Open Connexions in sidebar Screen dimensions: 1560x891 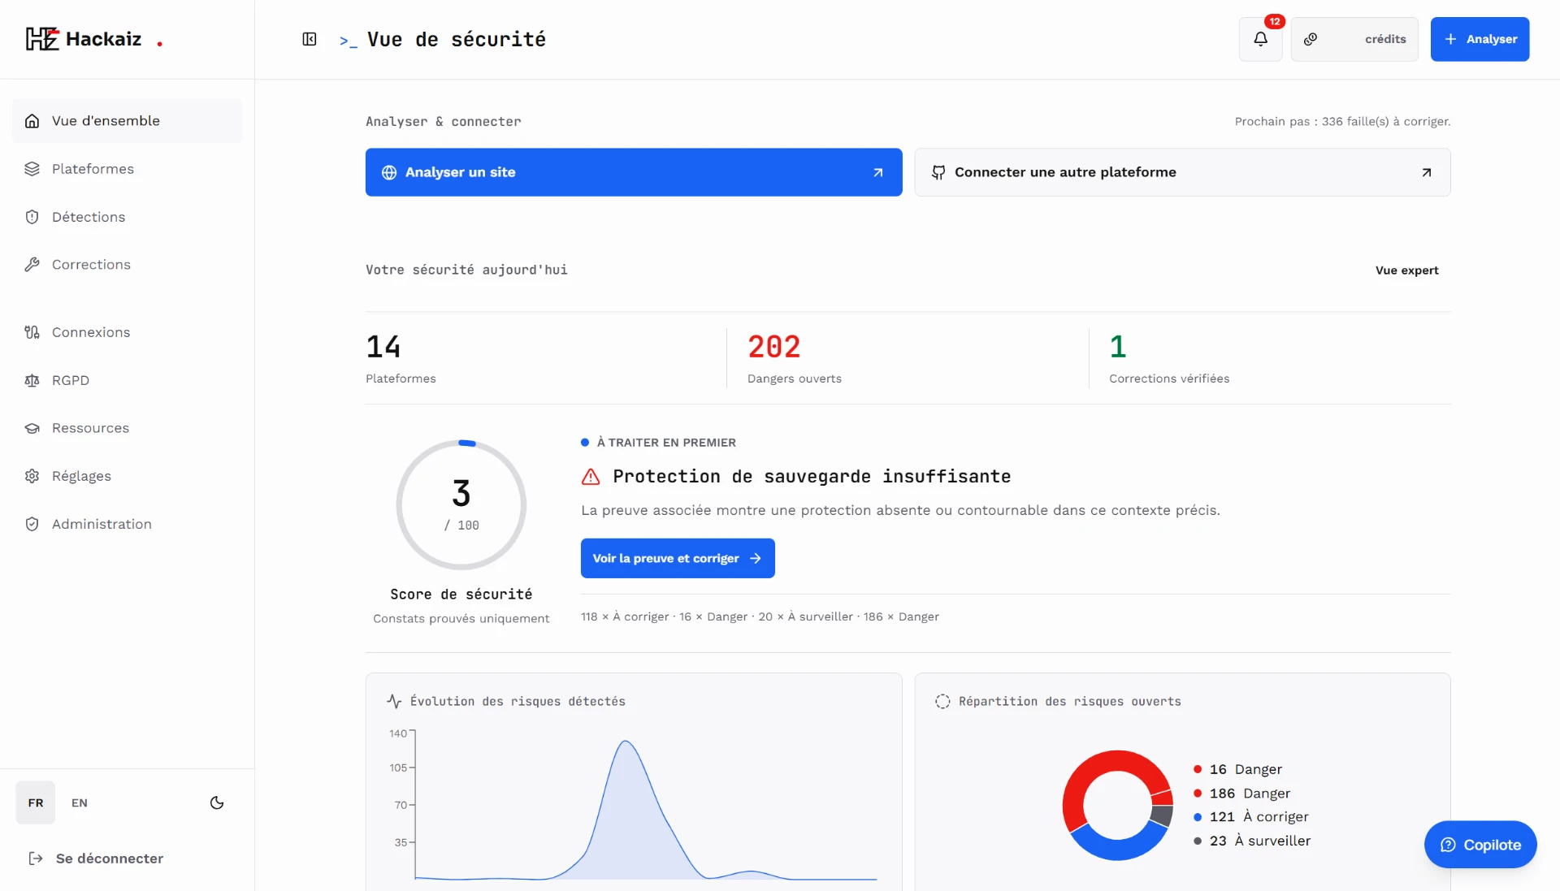coord(128,332)
